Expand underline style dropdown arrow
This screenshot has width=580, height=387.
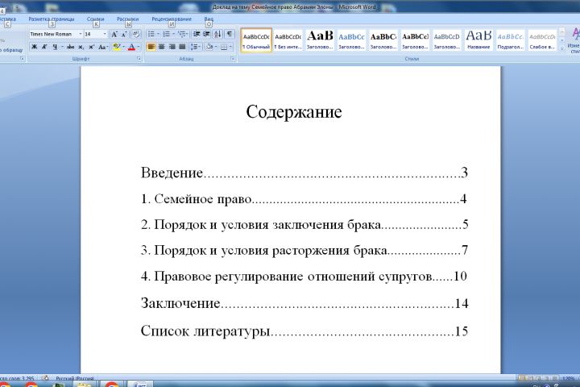click(62, 47)
